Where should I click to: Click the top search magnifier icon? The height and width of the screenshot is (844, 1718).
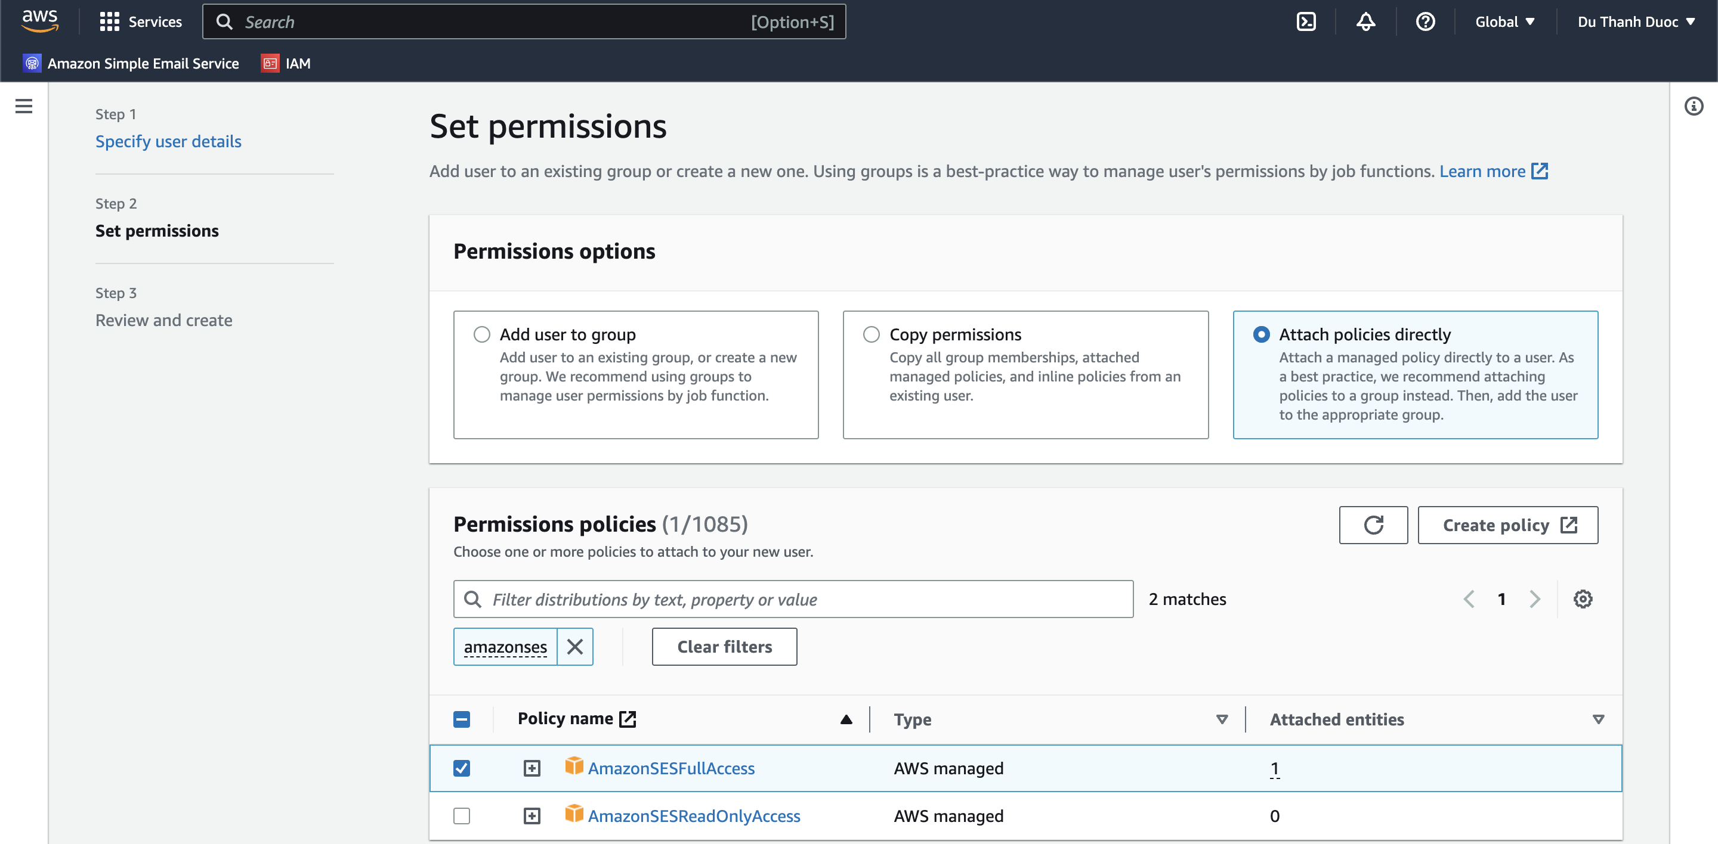pos(225,22)
